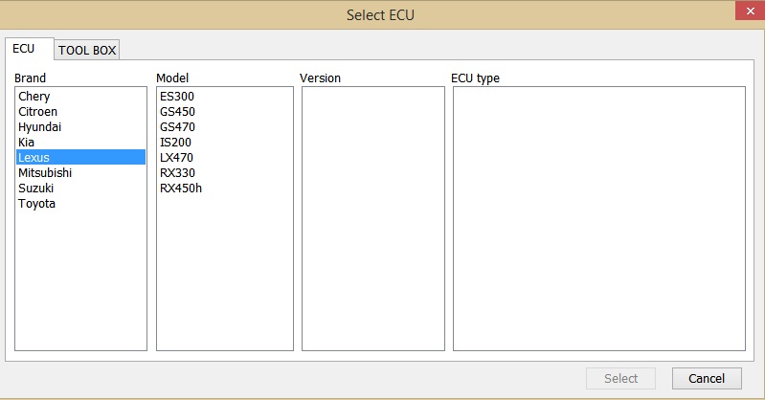Pick Hyundai from the Brand list
The width and height of the screenshot is (765, 400).
tap(39, 127)
